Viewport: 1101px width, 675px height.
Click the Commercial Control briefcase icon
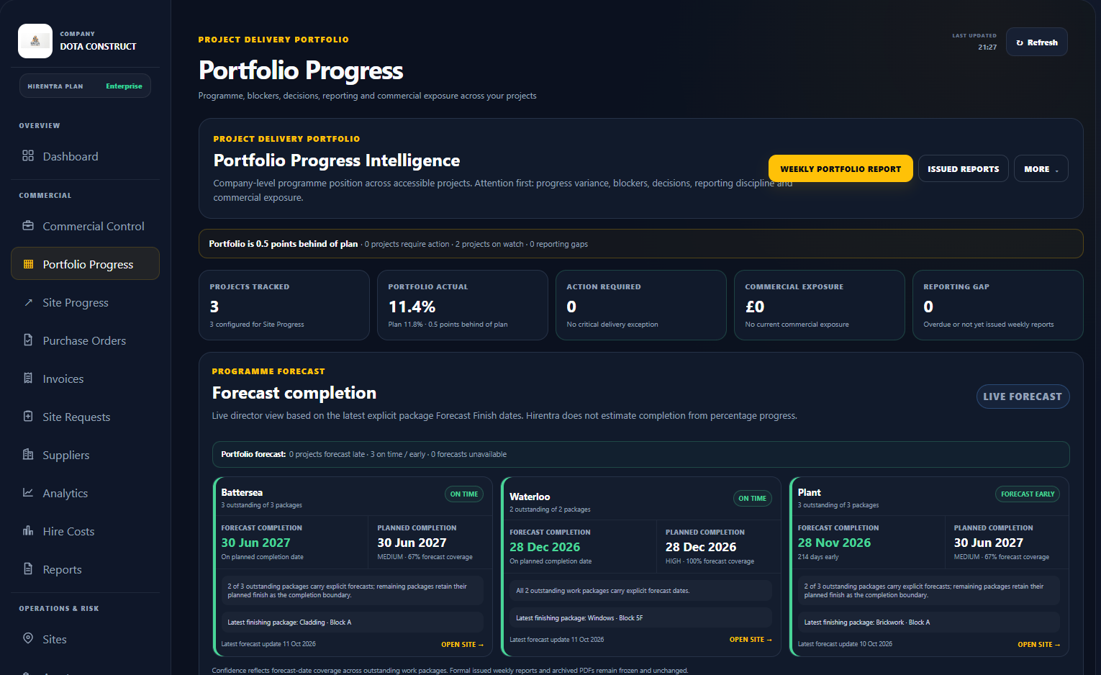[x=28, y=226]
